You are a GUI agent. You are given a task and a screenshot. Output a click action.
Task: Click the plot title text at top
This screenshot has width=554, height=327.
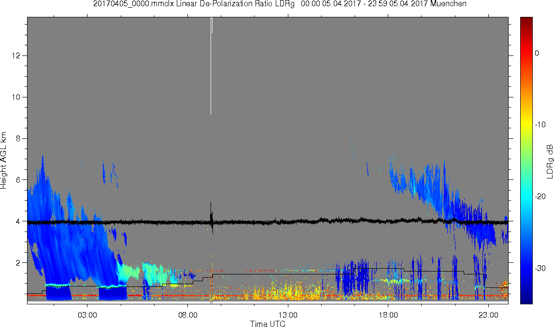click(280, 4)
